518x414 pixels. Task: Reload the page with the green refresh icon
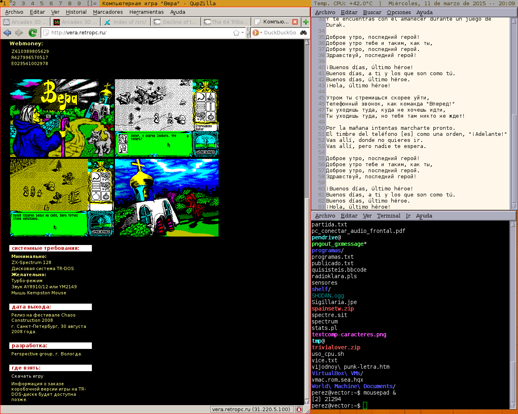33,33
